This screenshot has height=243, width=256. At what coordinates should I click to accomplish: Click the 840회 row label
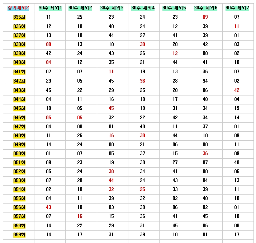click(x=19, y=62)
